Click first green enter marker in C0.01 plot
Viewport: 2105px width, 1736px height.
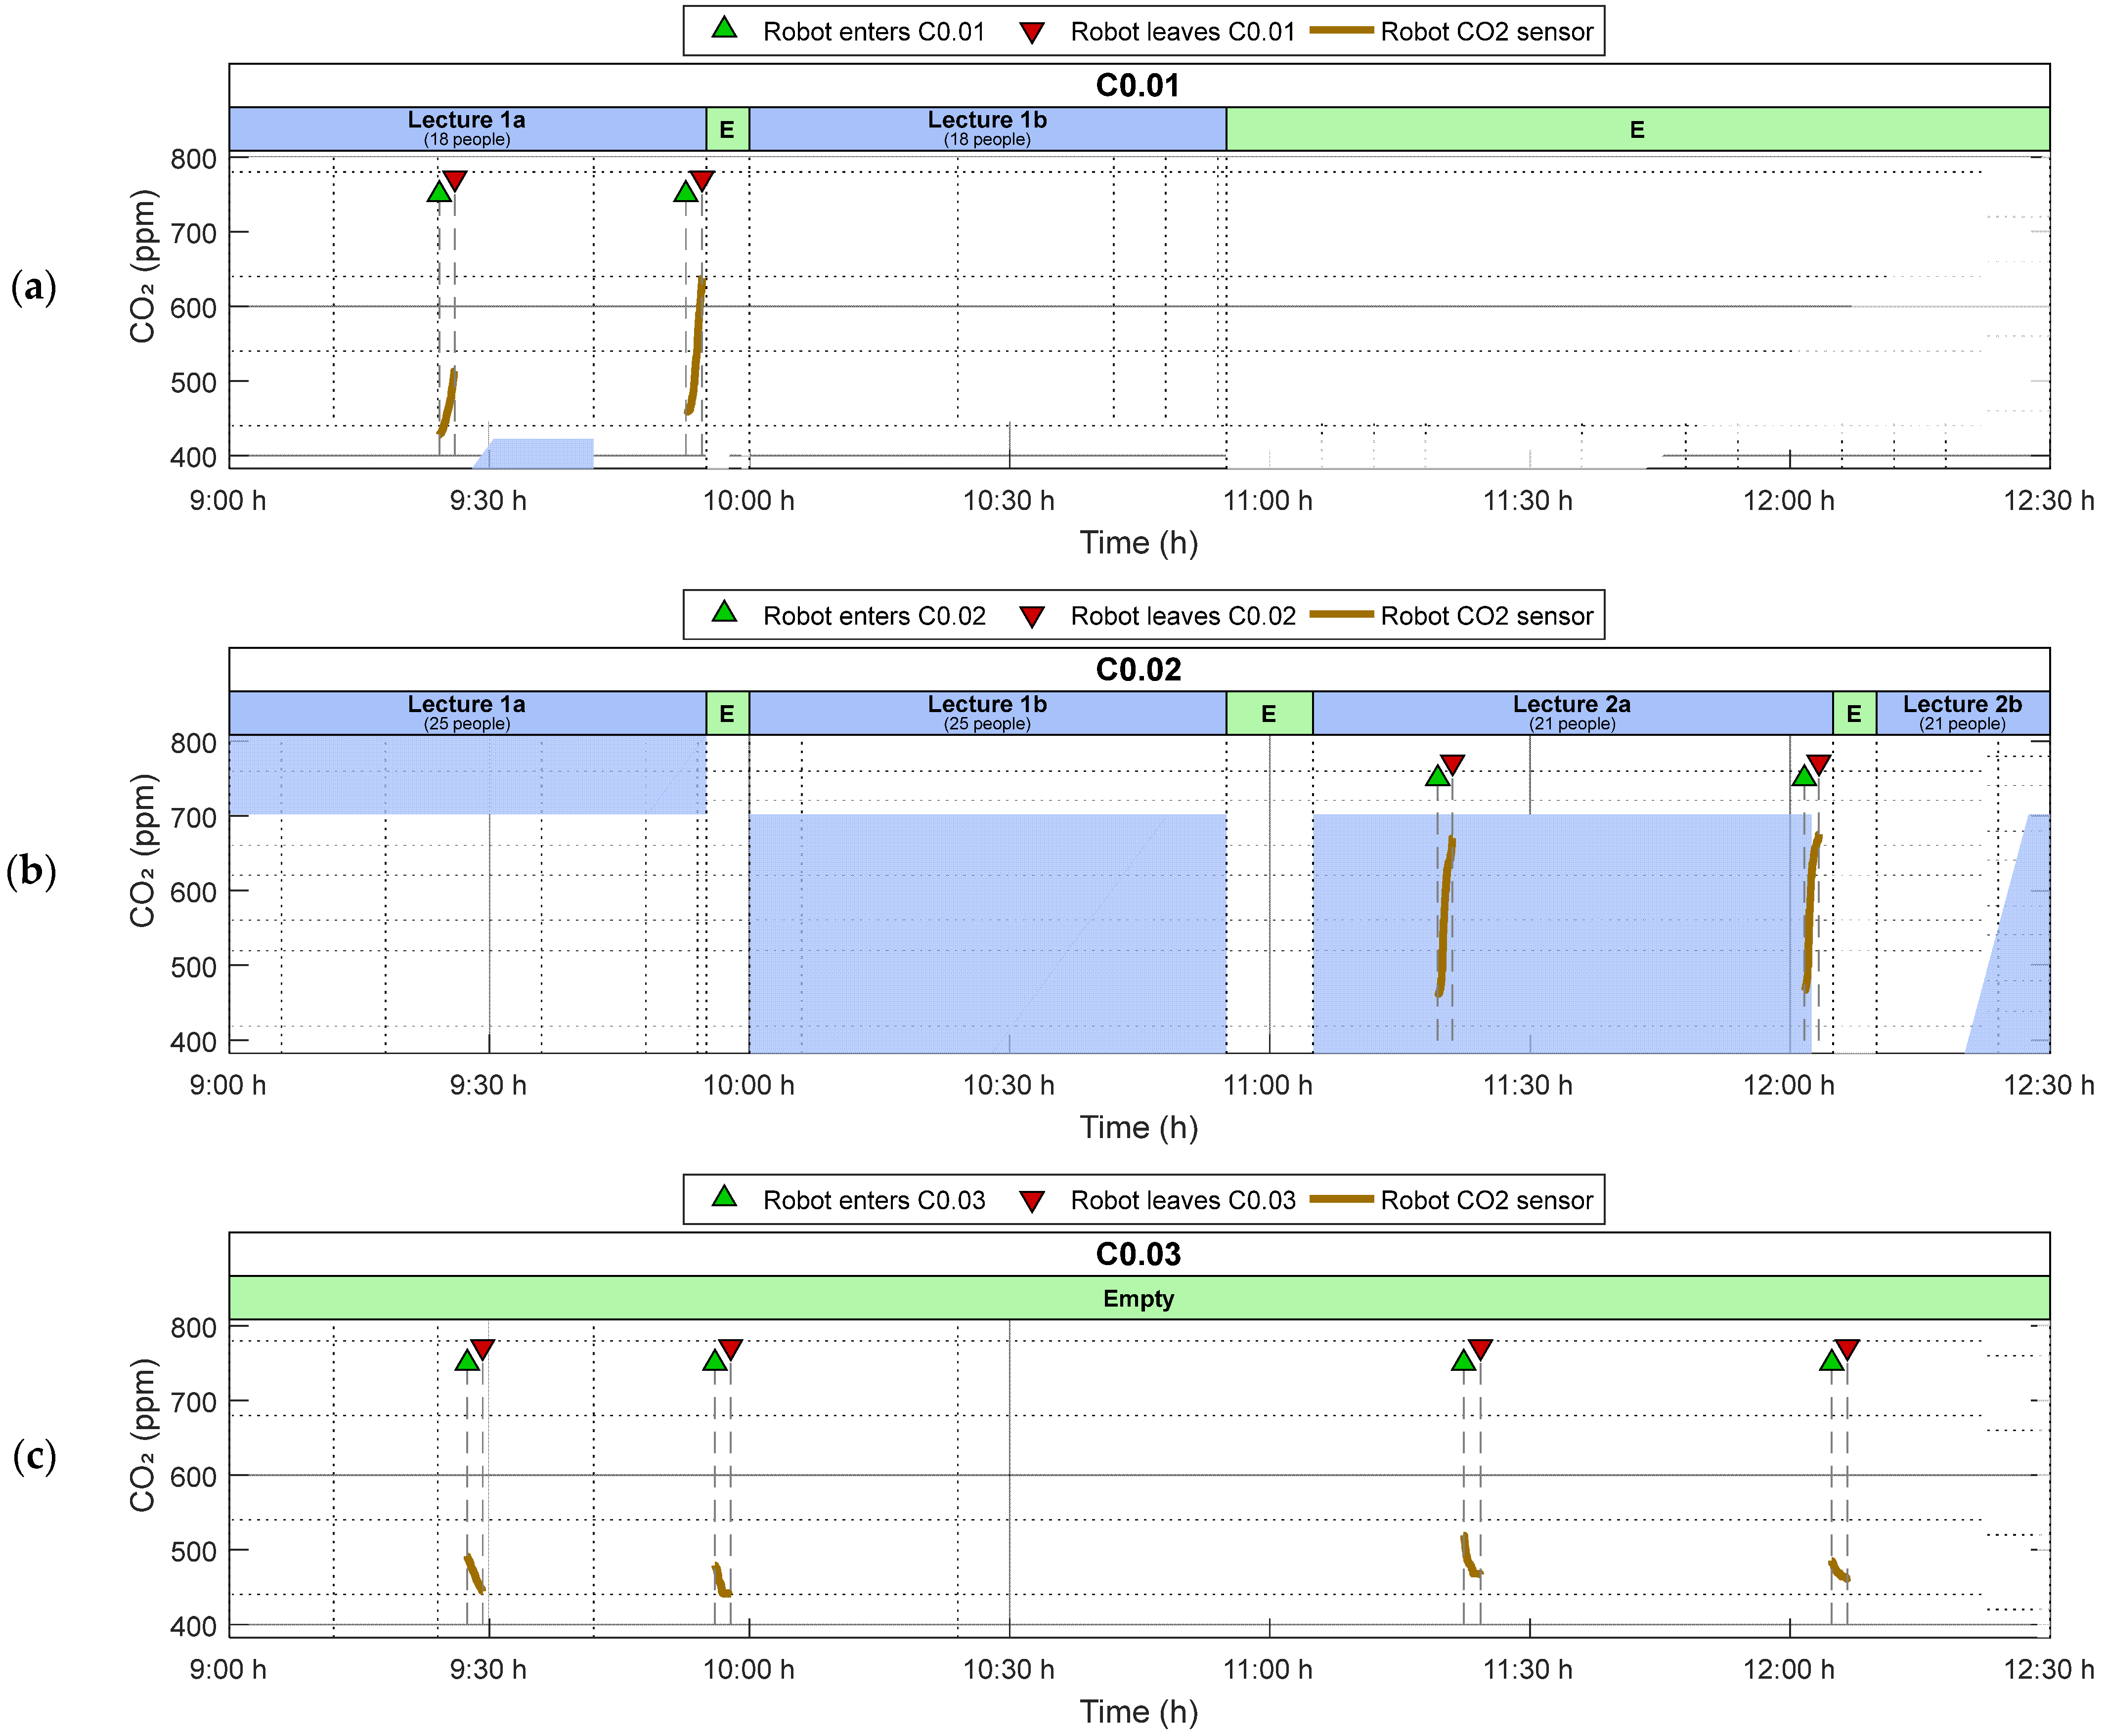coord(439,192)
